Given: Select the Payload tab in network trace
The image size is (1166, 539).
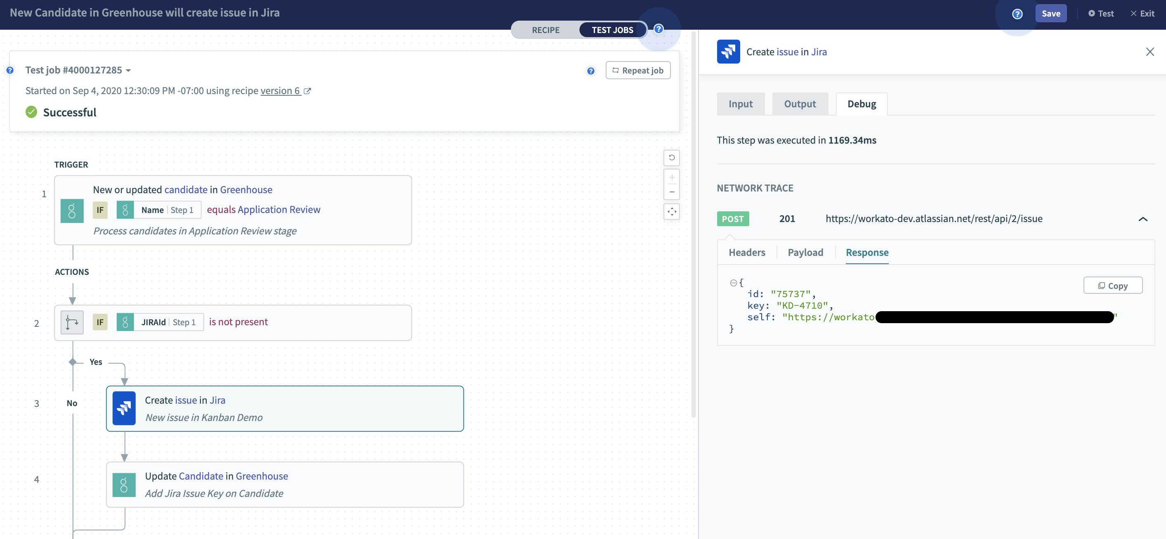Looking at the screenshot, I should click(x=805, y=252).
